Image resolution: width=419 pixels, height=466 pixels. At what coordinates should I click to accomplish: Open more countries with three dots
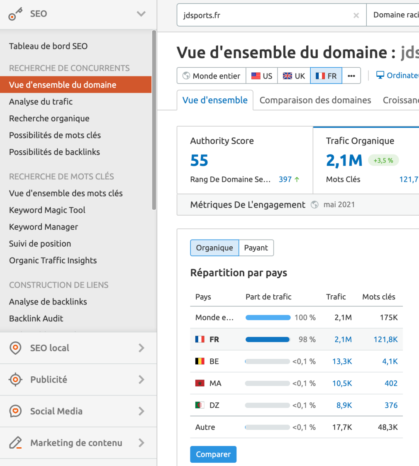[351, 76]
